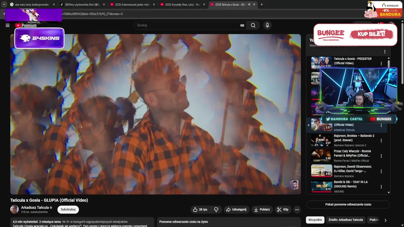Open a new browser tab with plus
The height and width of the screenshot is (227, 404).
[x=262, y=4]
